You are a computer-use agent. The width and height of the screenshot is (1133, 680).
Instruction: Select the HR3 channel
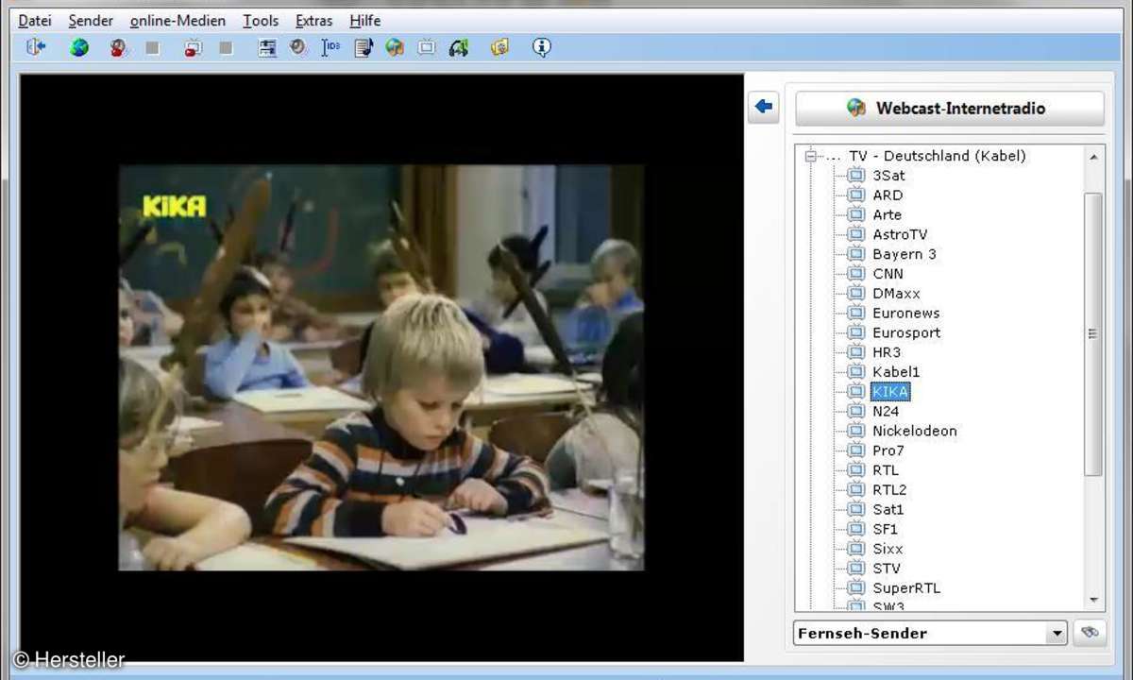tap(887, 352)
